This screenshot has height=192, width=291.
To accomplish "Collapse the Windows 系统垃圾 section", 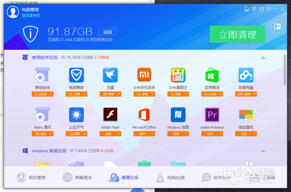I will pos(263,151).
